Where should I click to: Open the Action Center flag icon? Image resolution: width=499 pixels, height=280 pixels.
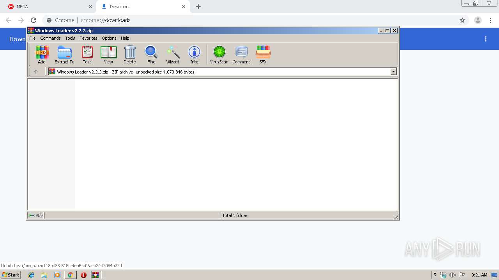[462, 275]
